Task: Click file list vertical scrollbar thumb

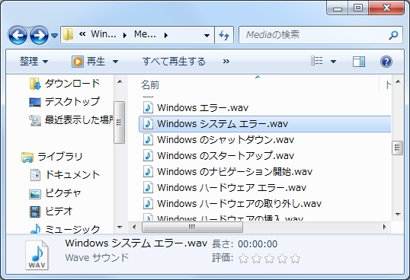Action: coord(398,148)
